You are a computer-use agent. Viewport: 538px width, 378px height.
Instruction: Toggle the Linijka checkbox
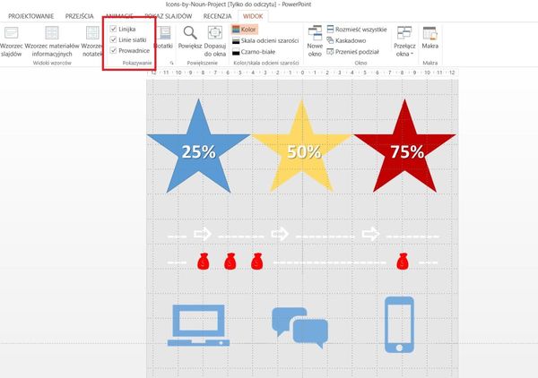pyautogui.click(x=113, y=30)
